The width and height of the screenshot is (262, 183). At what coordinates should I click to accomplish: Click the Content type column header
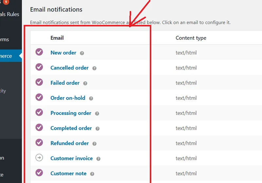click(x=191, y=38)
